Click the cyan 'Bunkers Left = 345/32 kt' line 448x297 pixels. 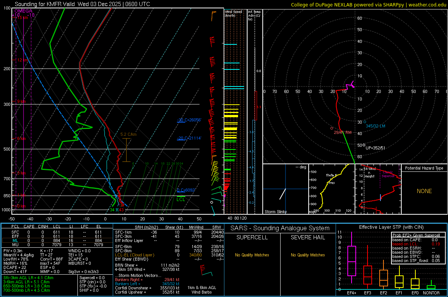click(147, 284)
